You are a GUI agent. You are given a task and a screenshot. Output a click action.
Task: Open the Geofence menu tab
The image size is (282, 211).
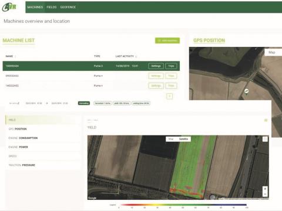click(x=68, y=7)
